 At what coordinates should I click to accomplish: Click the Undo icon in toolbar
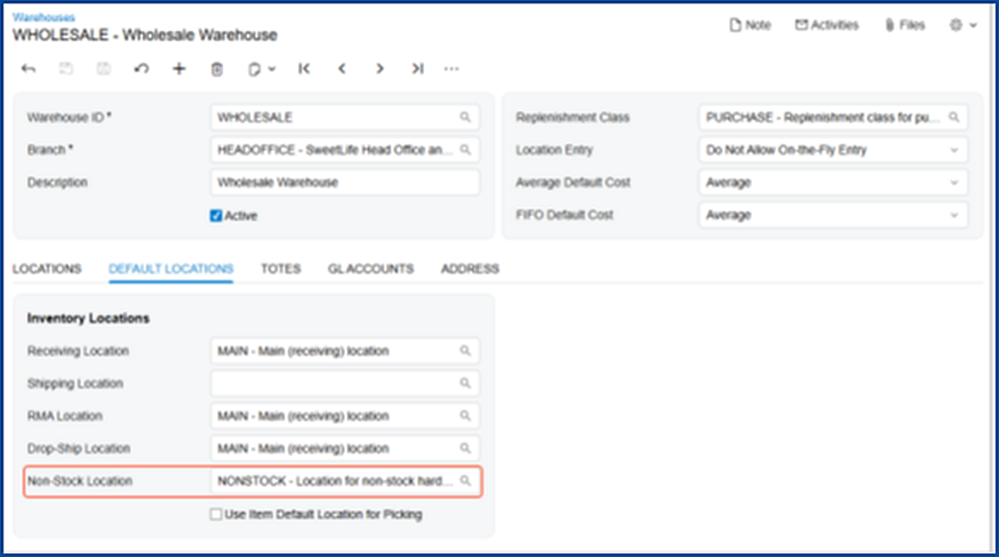tap(141, 69)
